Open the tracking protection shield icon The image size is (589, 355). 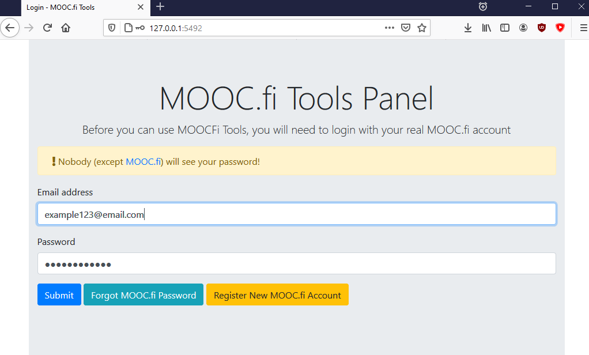112,28
